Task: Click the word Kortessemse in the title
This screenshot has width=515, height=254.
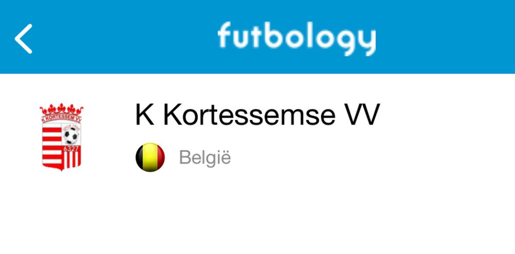Action: pos(249,114)
